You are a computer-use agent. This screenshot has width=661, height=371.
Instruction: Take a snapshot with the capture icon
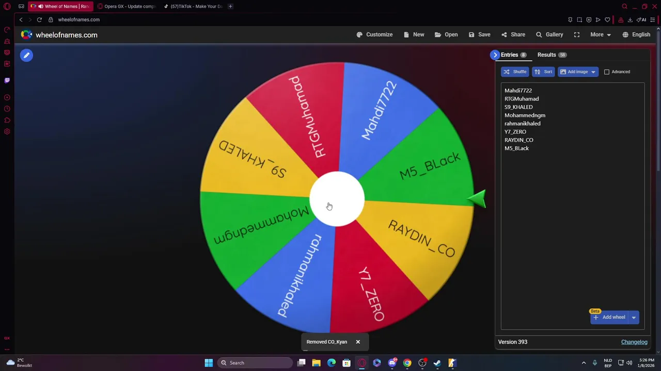click(x=579, y=20)
